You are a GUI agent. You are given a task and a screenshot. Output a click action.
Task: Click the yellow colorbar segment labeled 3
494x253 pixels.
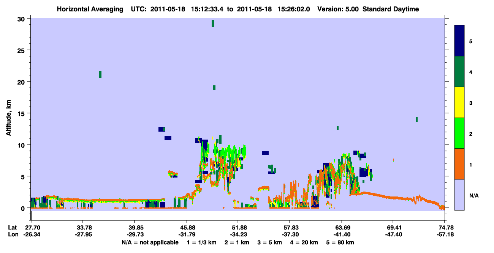click(459, 102)
